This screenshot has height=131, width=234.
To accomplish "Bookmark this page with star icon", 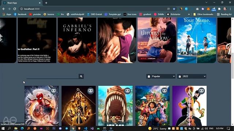I will pos(174,9).
